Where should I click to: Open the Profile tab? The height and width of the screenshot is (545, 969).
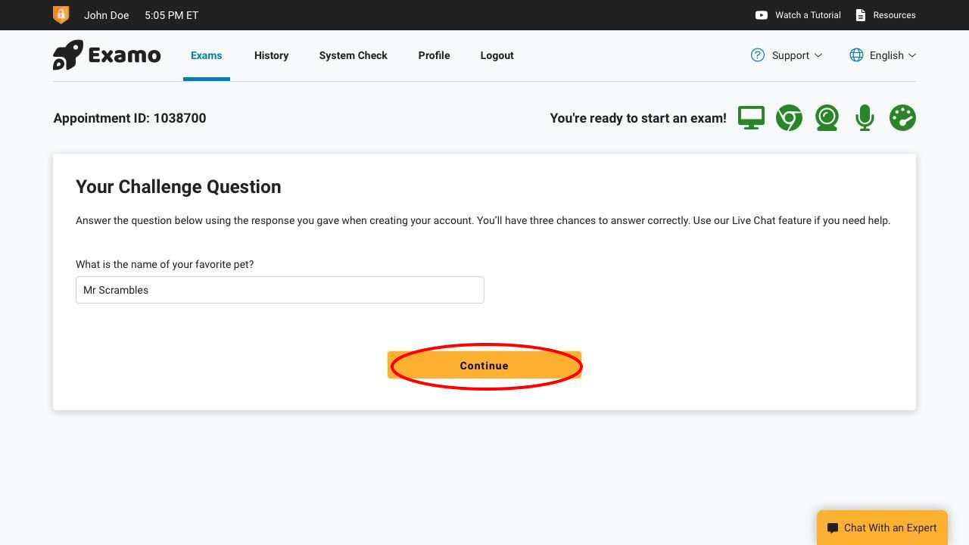coord(434,55)
